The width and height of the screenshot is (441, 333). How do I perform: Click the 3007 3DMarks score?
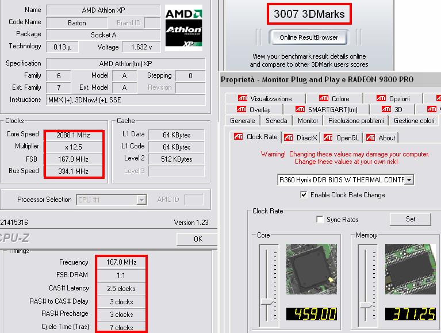tap(309, 14)
